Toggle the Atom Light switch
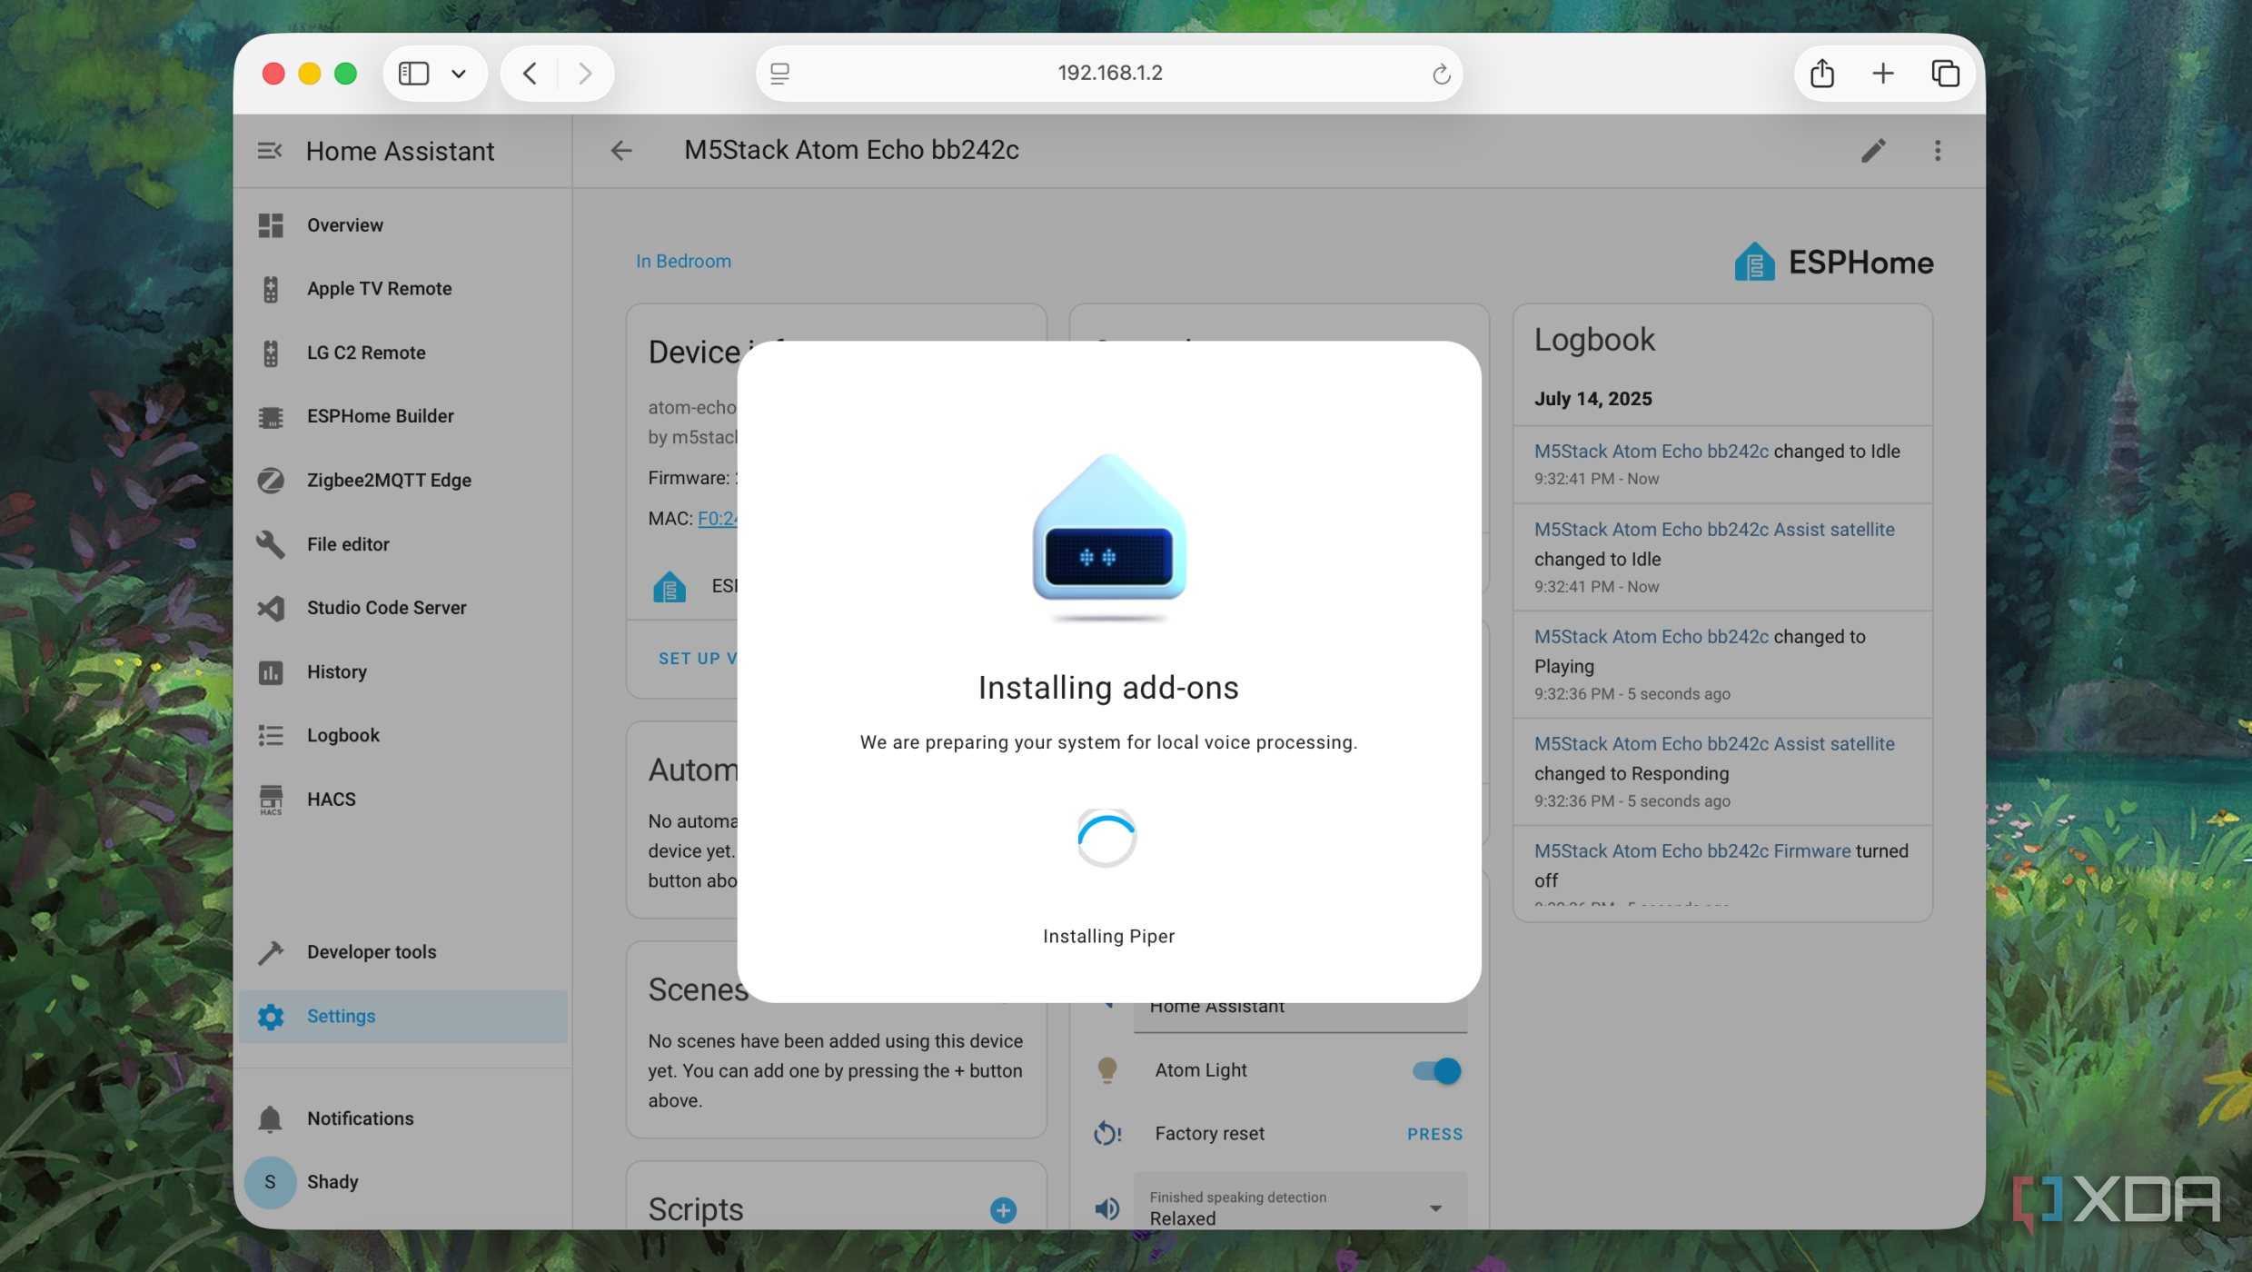This screenshot has width=2252, height=1272. 1436,1070
